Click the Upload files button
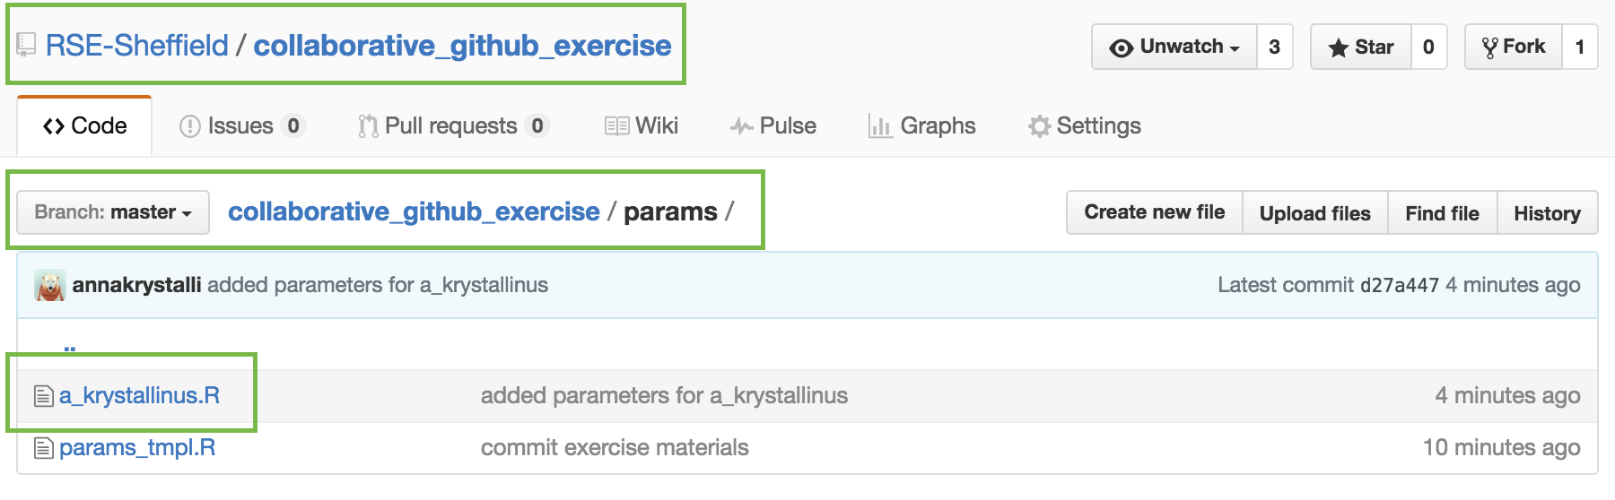 coord(1315,212)
